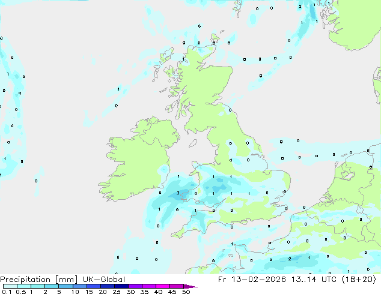Click the 0.1–0.5 mm legend color box
The height and width of the screenshot is (294, 381).
(x=10, y=286)
